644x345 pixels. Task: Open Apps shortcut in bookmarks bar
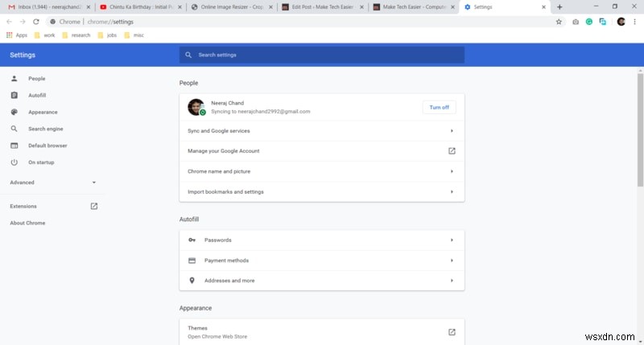pyautogui.click(x=17, y=35)
